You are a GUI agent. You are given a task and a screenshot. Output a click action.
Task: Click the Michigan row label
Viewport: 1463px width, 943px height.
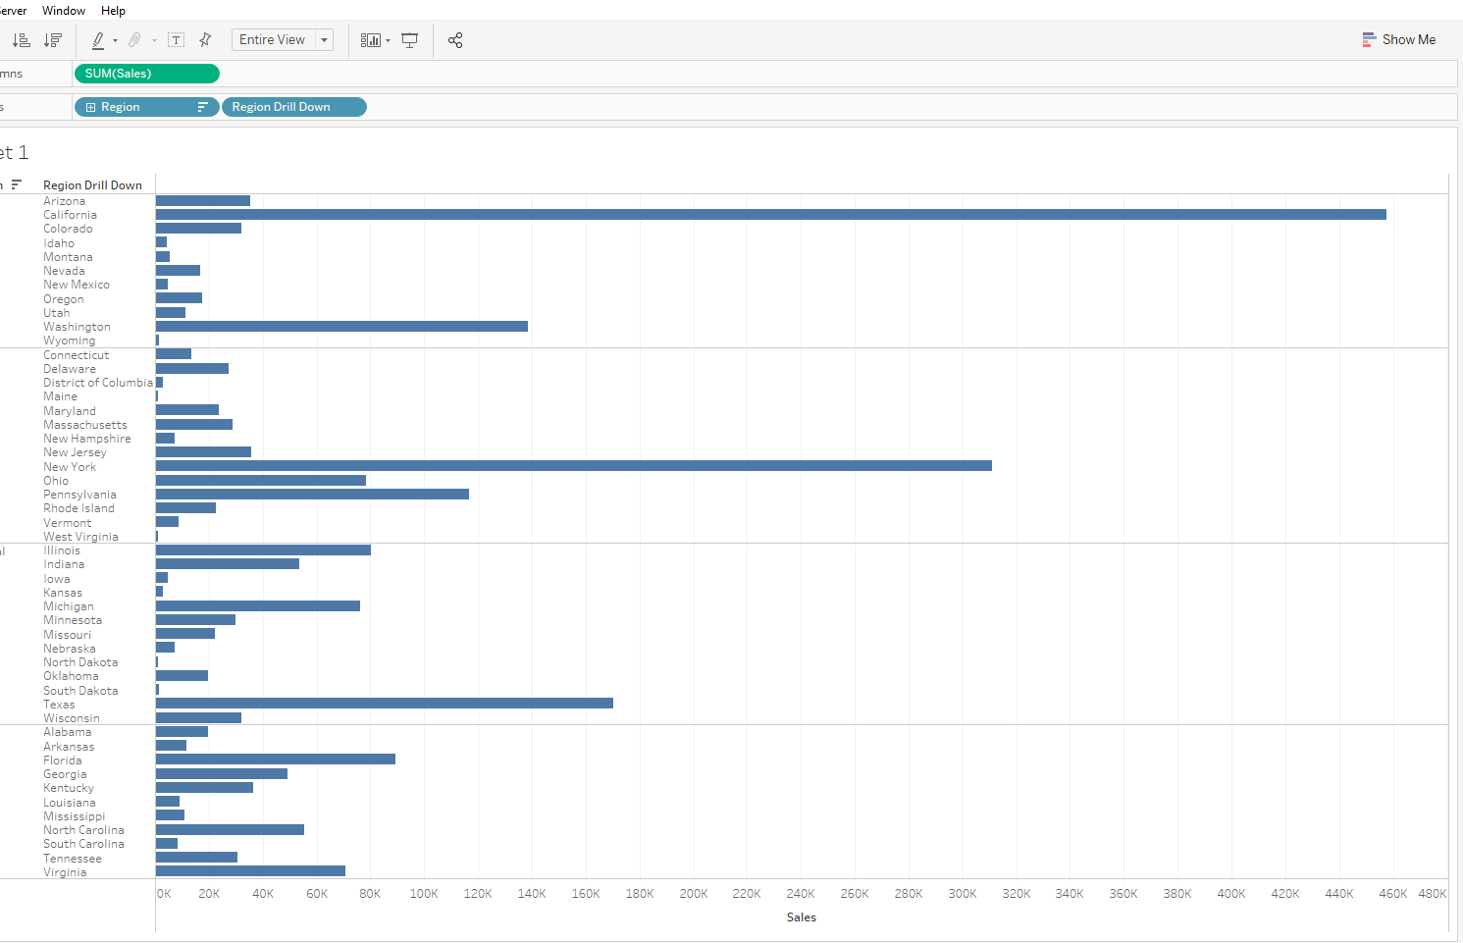click(x=69, y=606)
